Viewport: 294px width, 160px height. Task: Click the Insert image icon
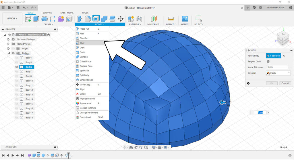point(185,19)
